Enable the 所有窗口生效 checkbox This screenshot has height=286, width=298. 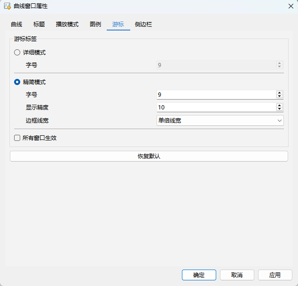[17, 138]
